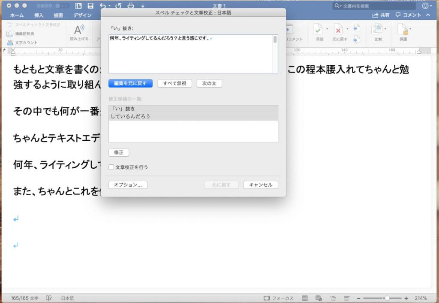439x303 pixels.
Task: Open the 比較 compare dropdown arrow
Action: 385,29
